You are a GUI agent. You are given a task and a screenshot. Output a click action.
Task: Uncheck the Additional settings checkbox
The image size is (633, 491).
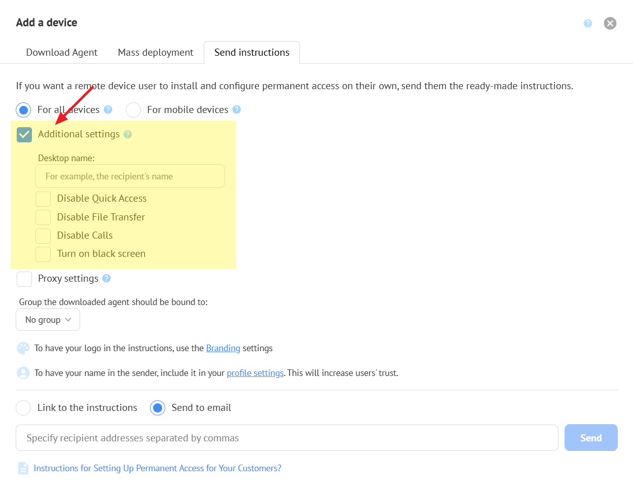pos(24,134)
